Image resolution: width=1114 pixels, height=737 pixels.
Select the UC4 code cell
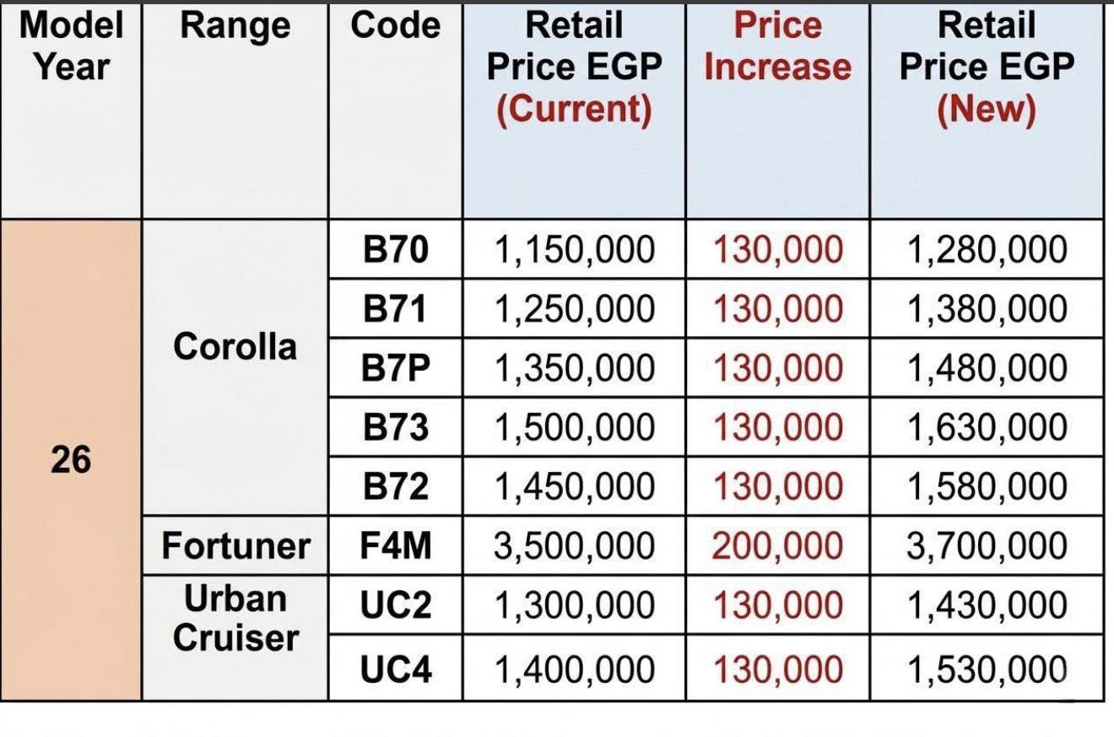click(395, 669)
